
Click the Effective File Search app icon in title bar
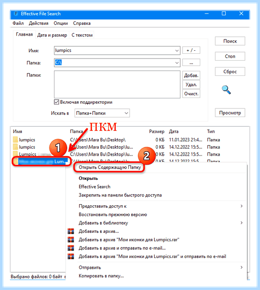(x=16, y=14)
